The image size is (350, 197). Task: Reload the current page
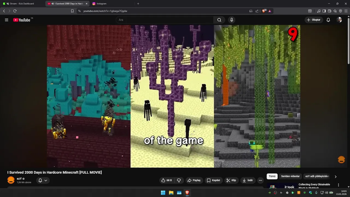coord(15,11)
